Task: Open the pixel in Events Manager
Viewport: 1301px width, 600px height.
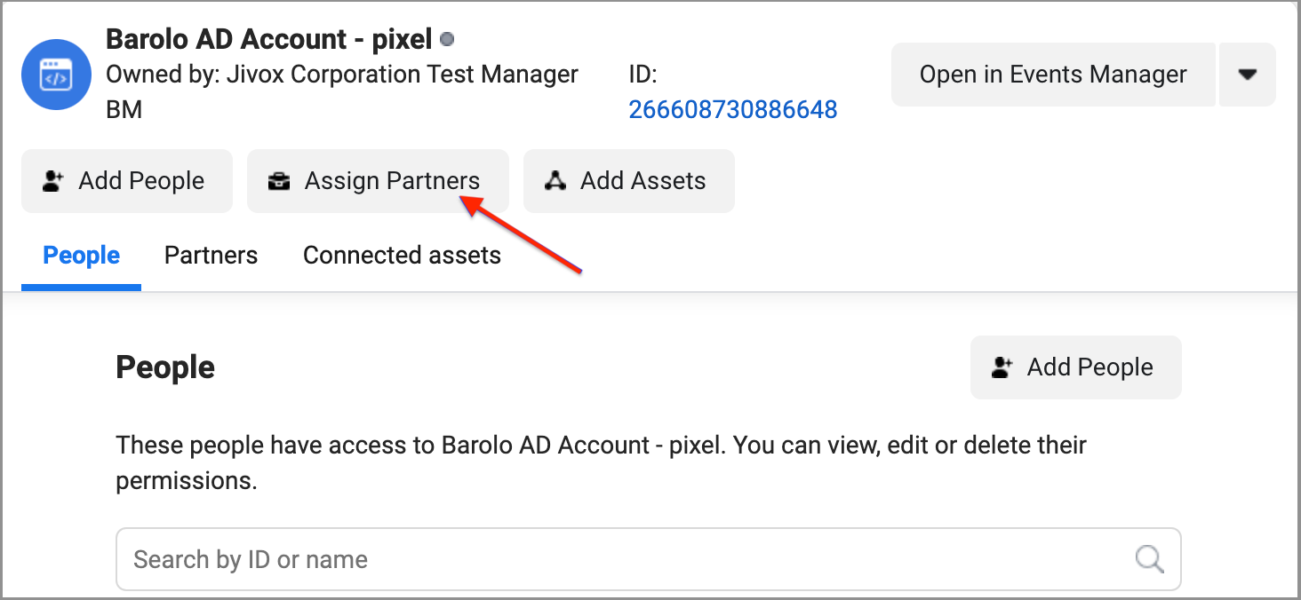Action: click(1053, 75)
